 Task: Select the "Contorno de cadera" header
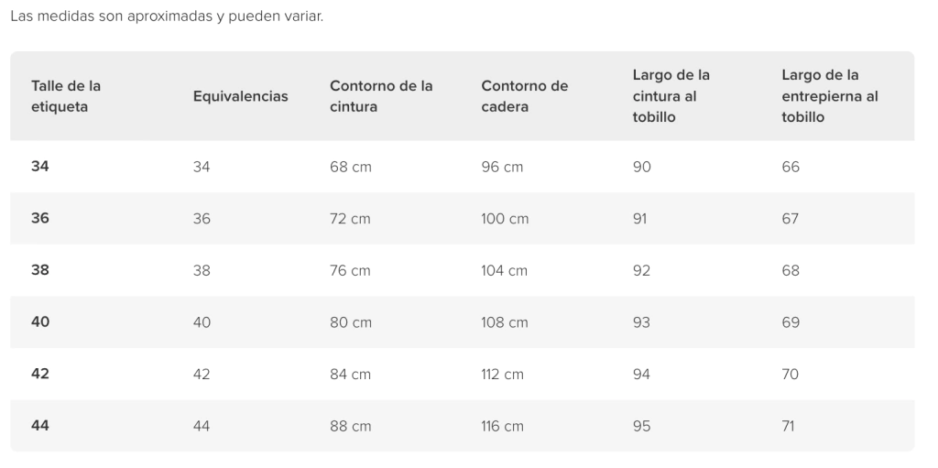(524, 96)
